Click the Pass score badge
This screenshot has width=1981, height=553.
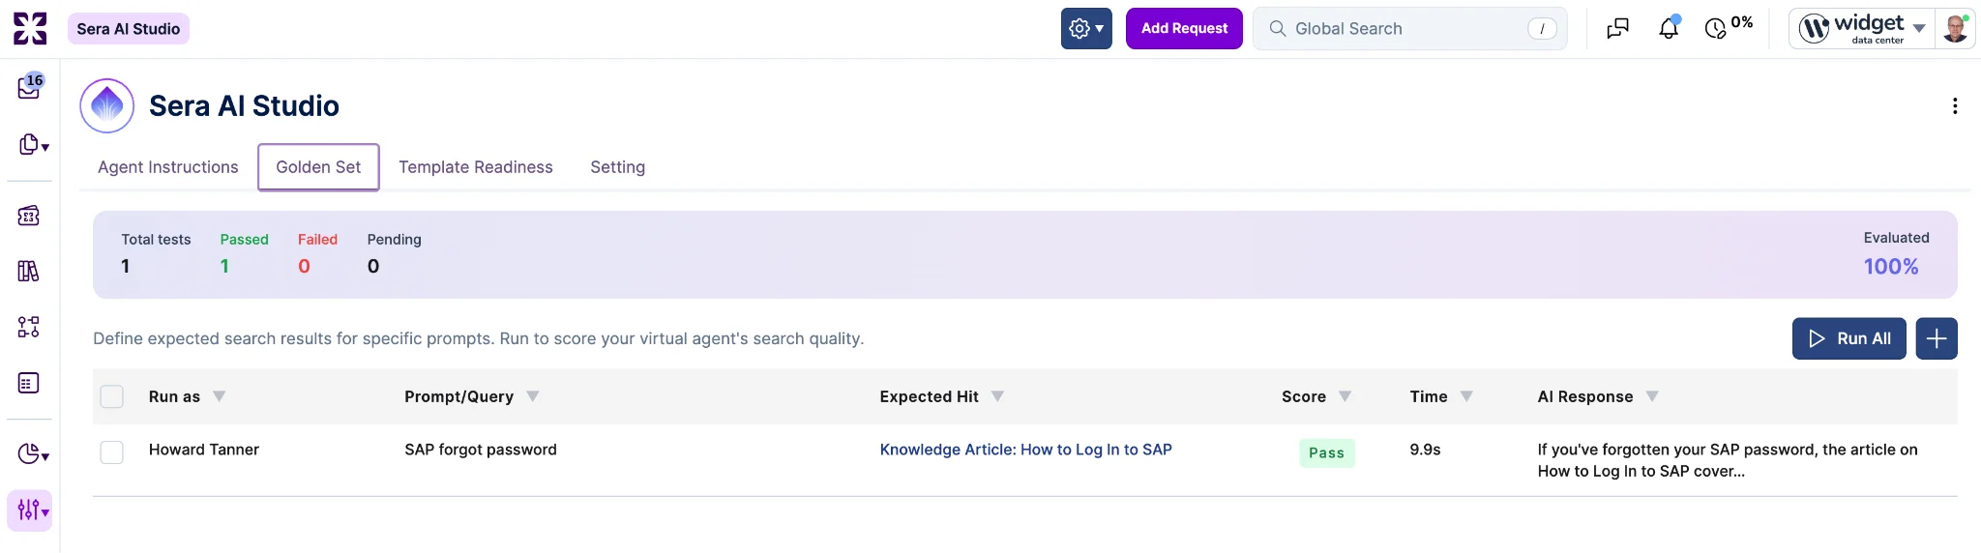pos(1326,452)
